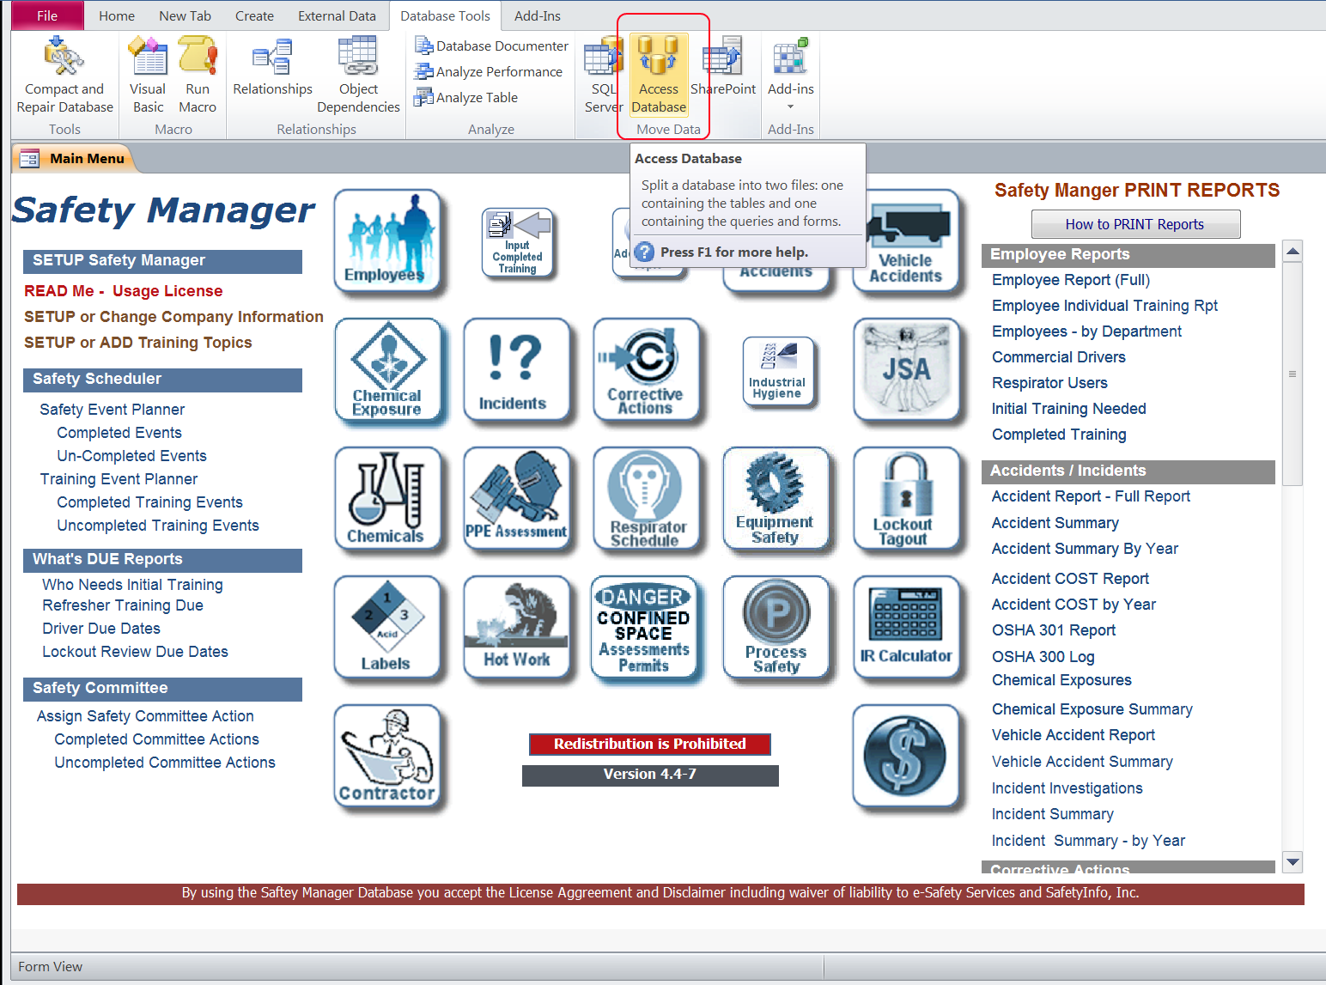
Task: Switch to External Data tab
Action: point(337,15)
